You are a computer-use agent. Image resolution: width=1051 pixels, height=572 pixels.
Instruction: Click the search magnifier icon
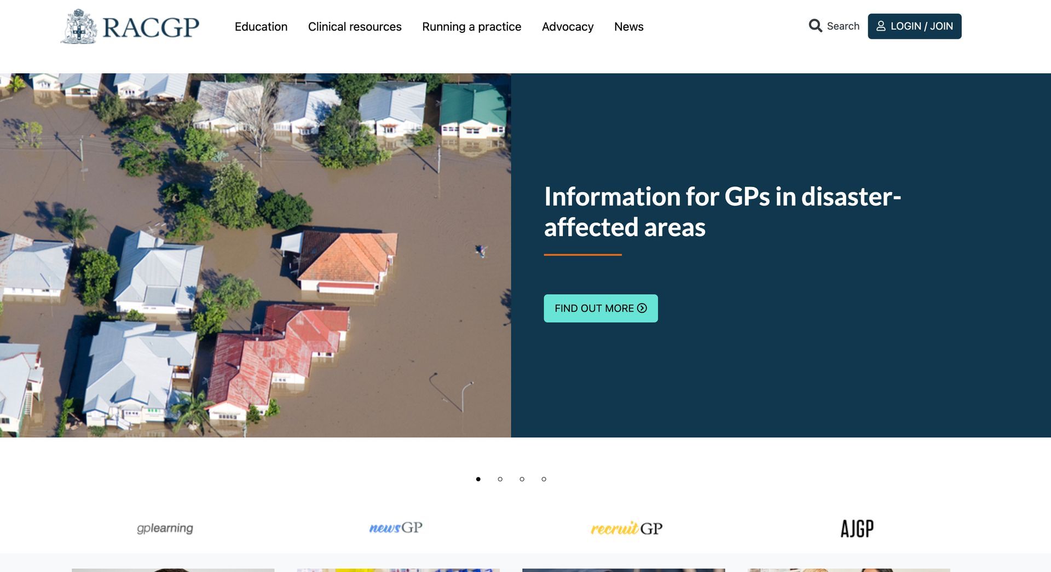pos(815,26)
